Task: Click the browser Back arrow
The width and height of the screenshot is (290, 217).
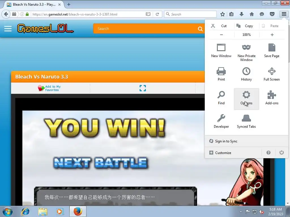Action: (x=6, y=14)
